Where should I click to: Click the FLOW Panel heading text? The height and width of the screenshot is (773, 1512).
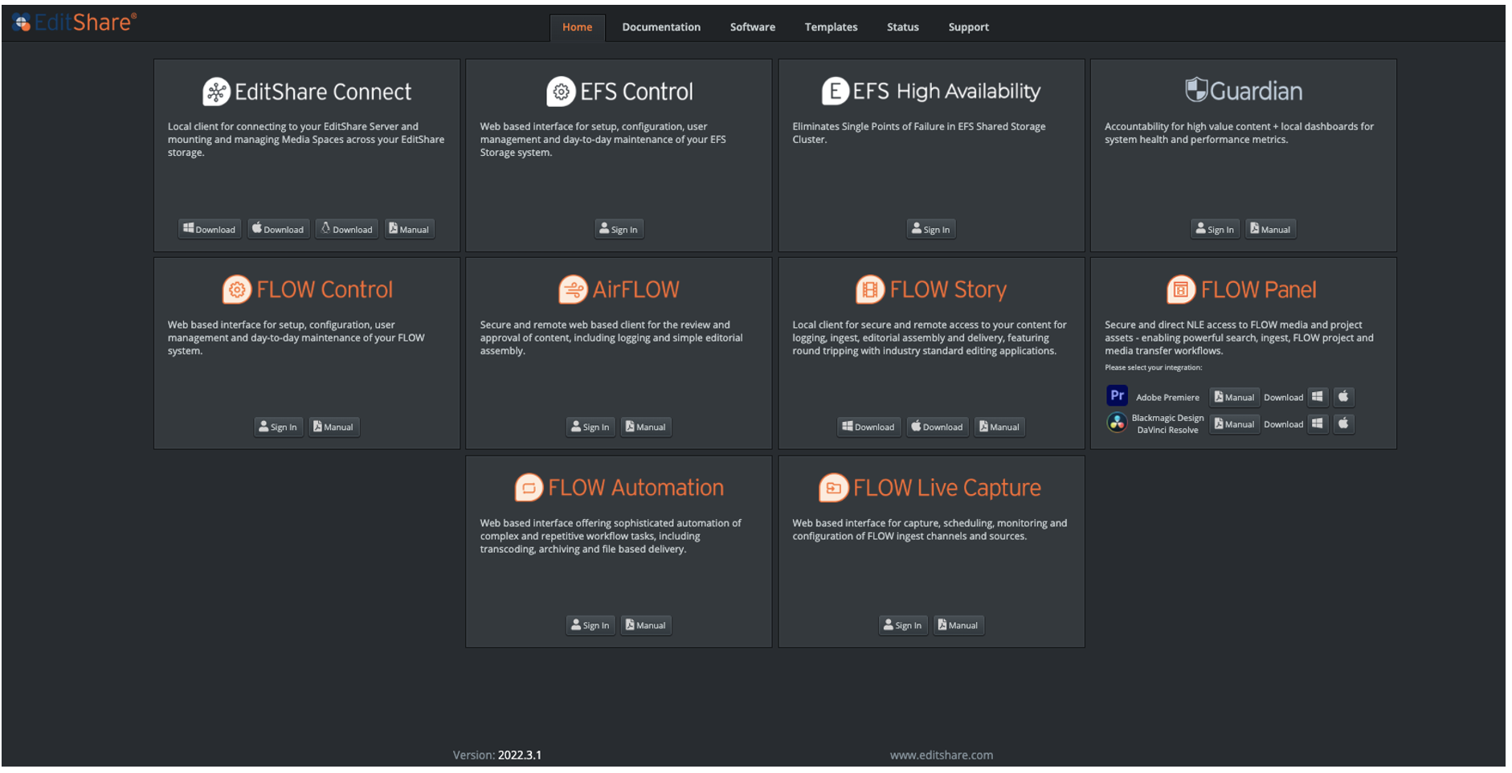tap(1258, 290)
